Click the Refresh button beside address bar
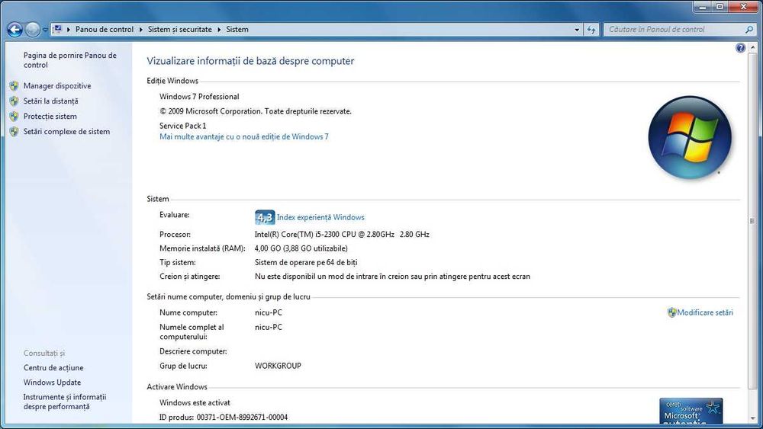The width and height of the screenshot is (763, 429). click(x=591, y=30)
